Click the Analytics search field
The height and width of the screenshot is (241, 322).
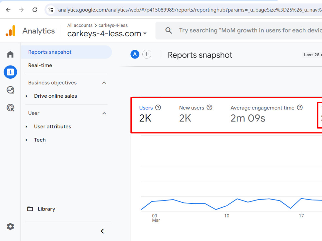point(239,31)
